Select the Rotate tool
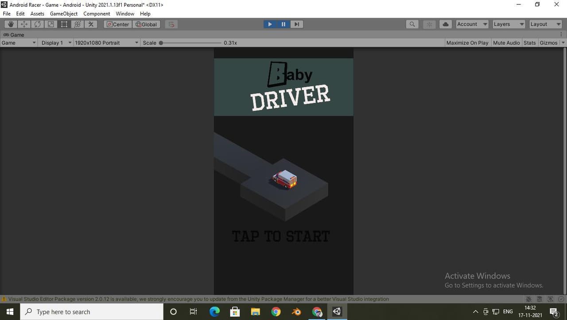Screen dimensions: 567x320 pos(37,24)
